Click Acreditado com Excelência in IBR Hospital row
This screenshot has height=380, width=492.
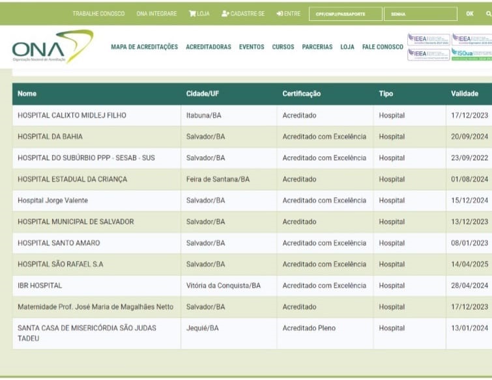click(325, 286)
